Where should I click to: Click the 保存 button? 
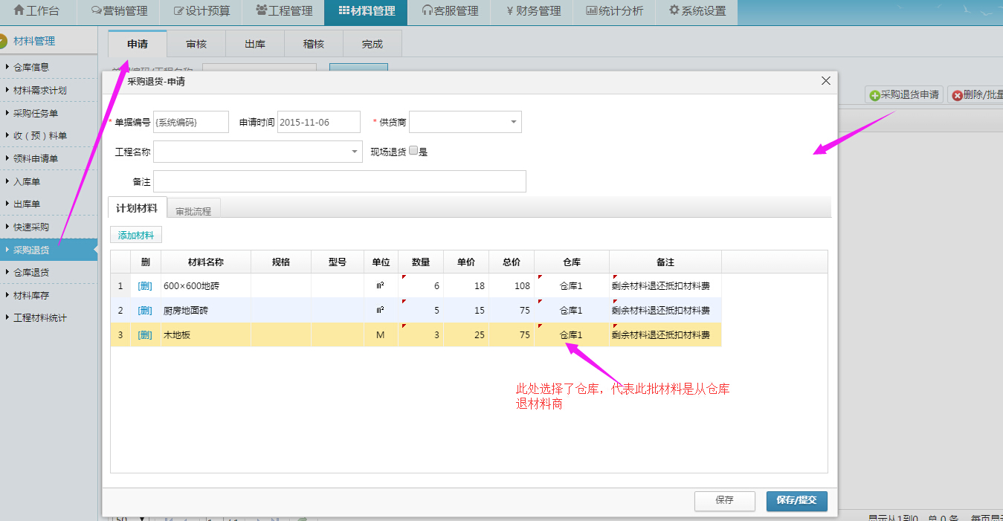point(724,500)
